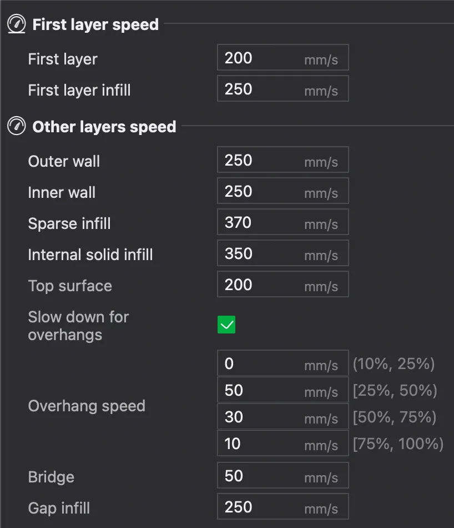Click the Slow down for overhangs label
The width and height of the screenshot is (454, 528).
[x=78, y=326]
